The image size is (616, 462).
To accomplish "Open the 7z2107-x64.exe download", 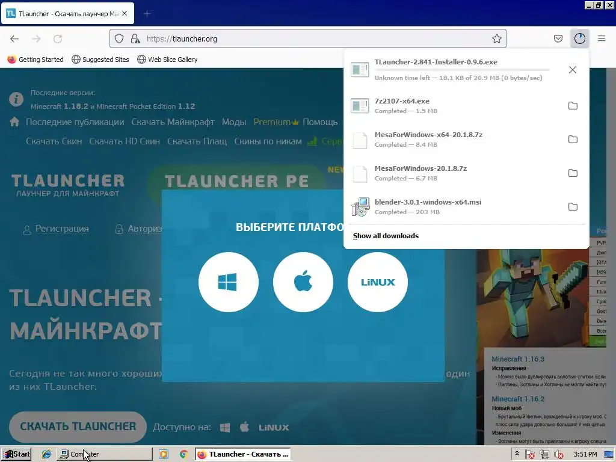I will 456,106.
